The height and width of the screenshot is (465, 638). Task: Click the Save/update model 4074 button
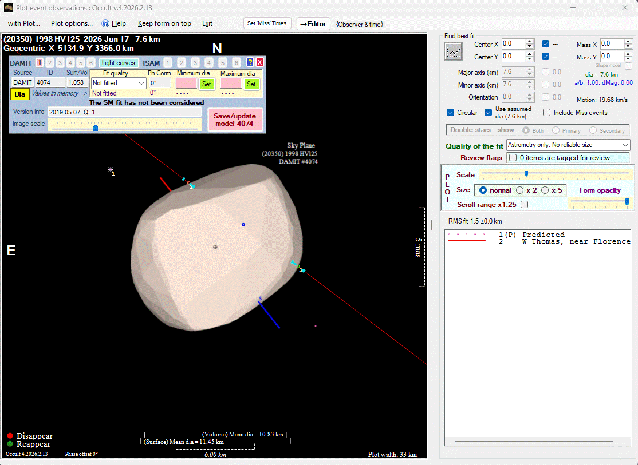(235, 120)
